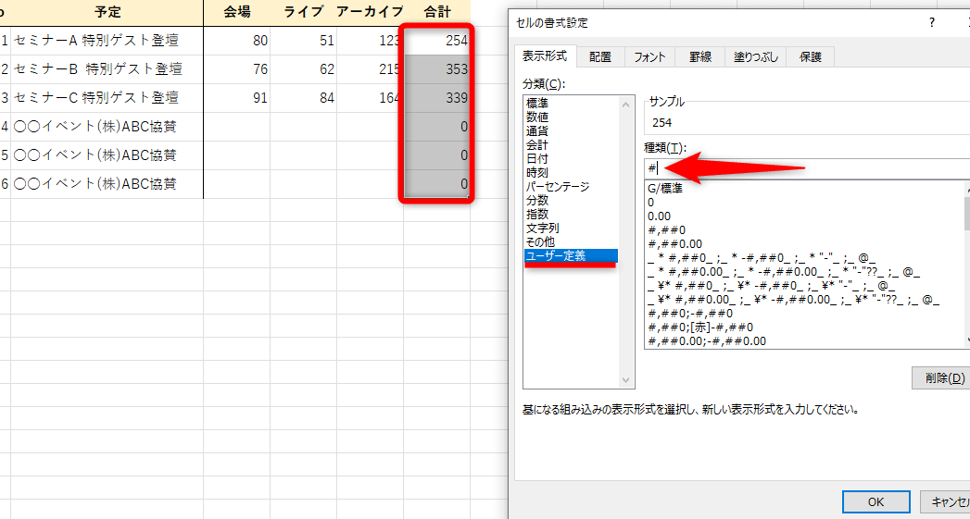Select 時刻 in the category list
The height and width of the screenshot is (519, 970).
[536, 172]
